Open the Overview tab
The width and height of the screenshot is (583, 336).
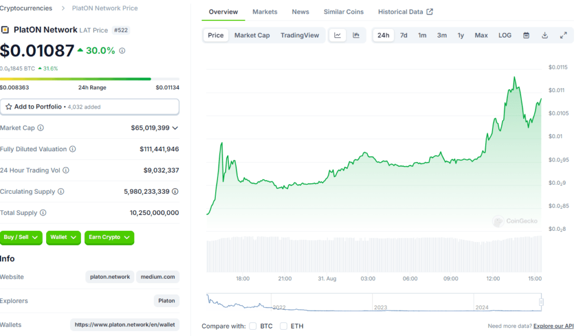pyautogui.click(x=223, y=12)
